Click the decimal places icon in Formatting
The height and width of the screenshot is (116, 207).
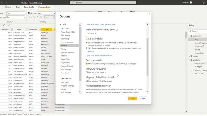[41, 17]
